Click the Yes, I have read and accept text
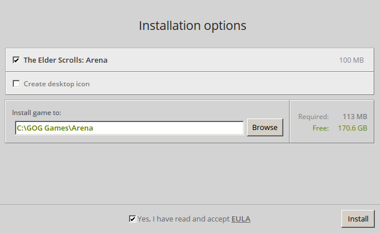The height and width of the screenshot is (233, 380). 184,219
